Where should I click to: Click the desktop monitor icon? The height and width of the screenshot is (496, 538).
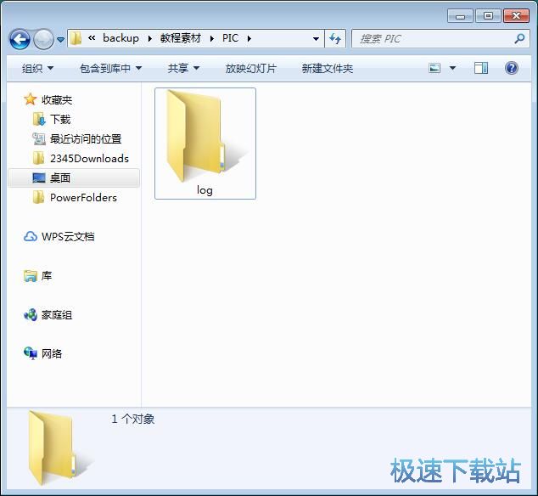click(39, 178)
